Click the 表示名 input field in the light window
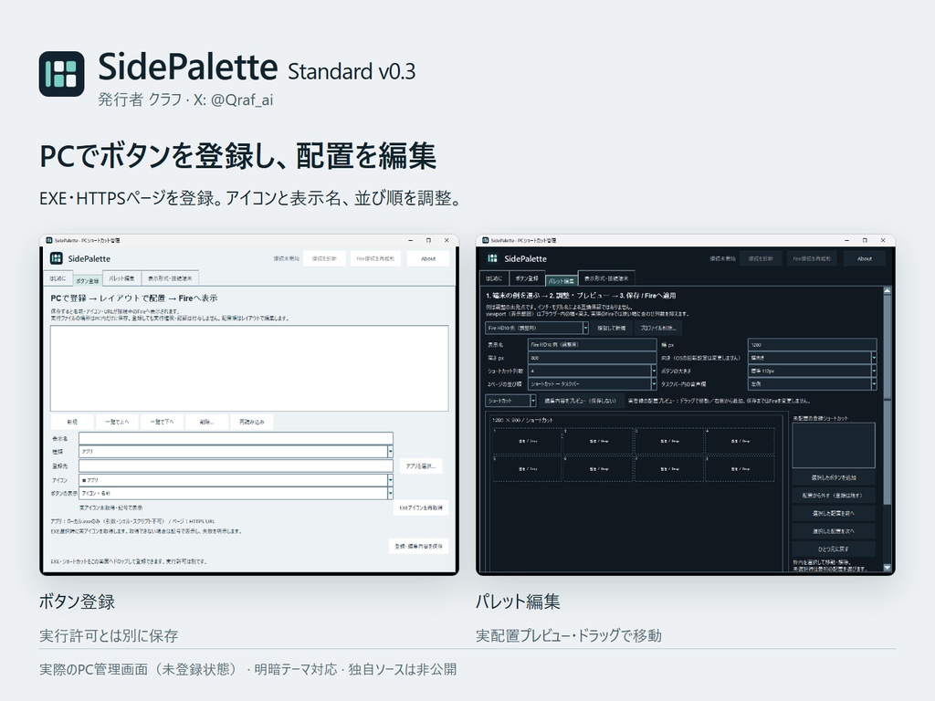Image resolution: width=935 pixels, height=701 pixels. pyautogui.click(x=236, y=438)
